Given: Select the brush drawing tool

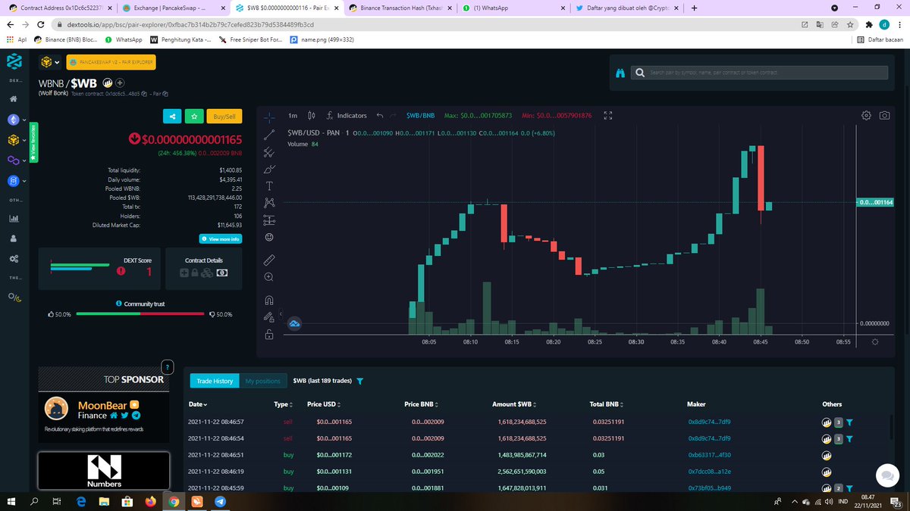Looking at the screenshot, I should tap(269, 168).
